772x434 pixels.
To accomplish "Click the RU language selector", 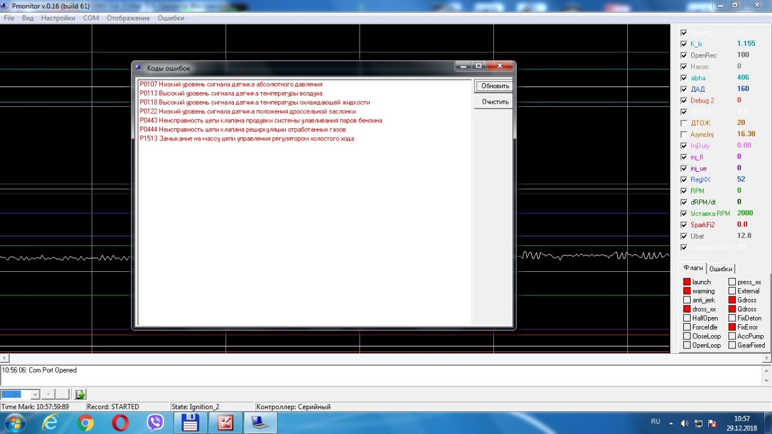I will [656, 421].
